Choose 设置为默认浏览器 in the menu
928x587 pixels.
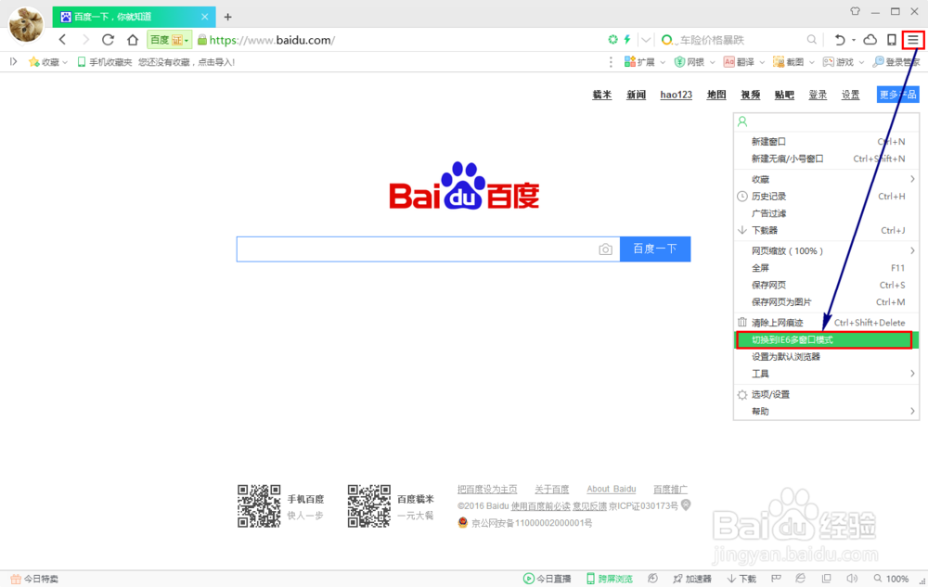[x=826, y=356]
